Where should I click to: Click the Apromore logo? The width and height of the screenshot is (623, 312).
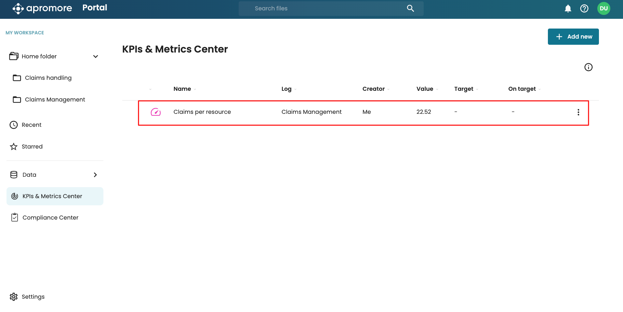click(x=42, y=8)
